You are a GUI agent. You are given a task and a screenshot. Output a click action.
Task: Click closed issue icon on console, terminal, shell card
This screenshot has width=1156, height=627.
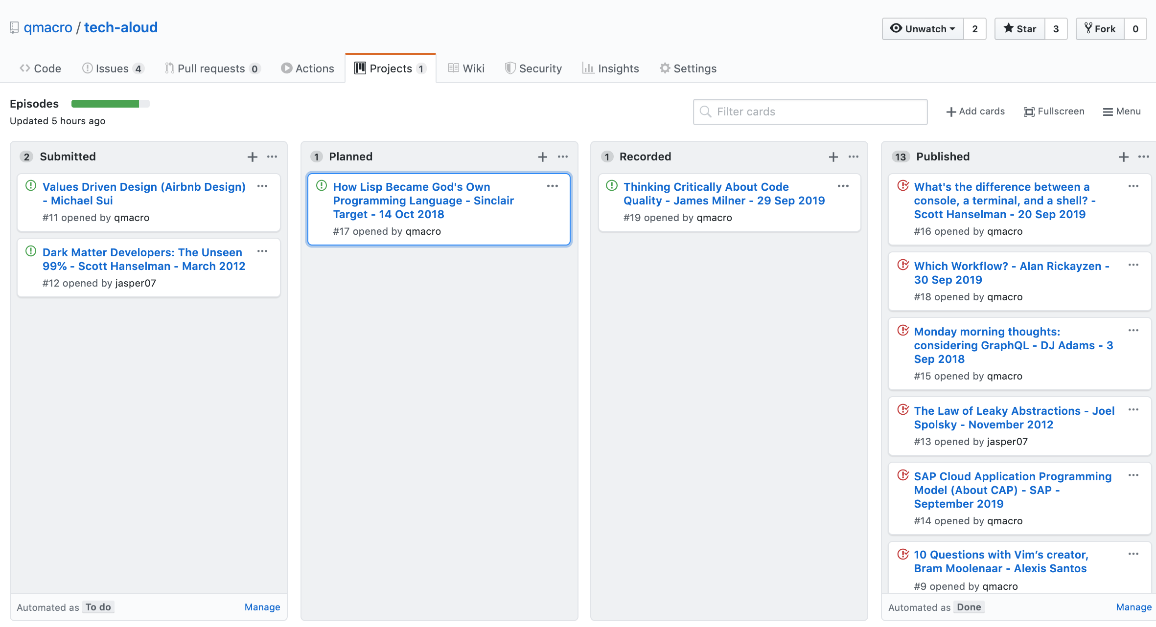tap(903, 186)
